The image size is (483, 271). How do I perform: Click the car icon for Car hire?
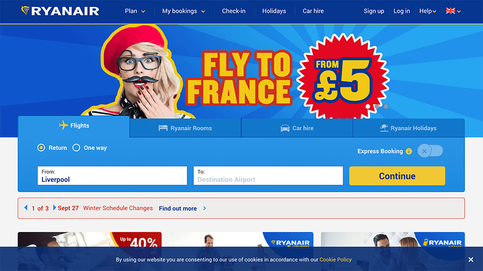tap(285, 128)
